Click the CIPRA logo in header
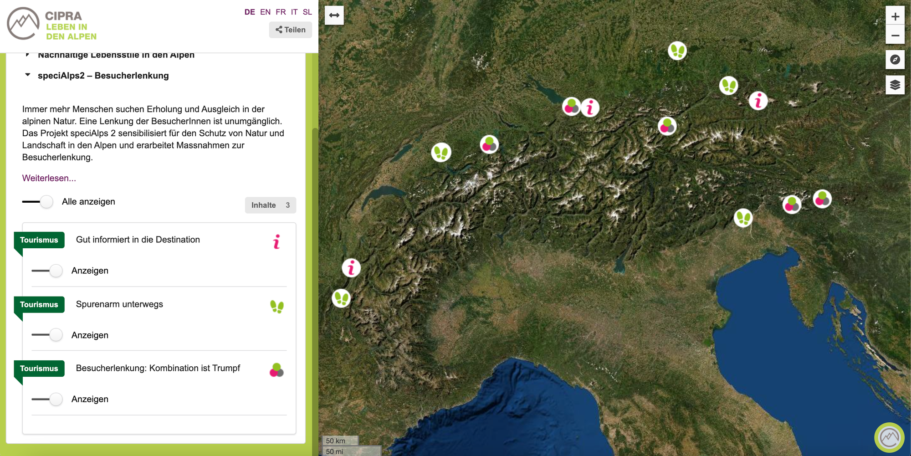Screen dimensions: 911x456 coord(52,24)
